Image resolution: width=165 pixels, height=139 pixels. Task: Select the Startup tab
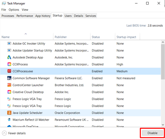coord(57,16)
